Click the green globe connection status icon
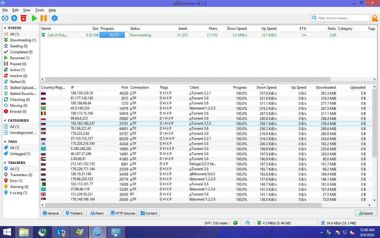The width and height of the screenshot is (380, 238). [235, 223]
